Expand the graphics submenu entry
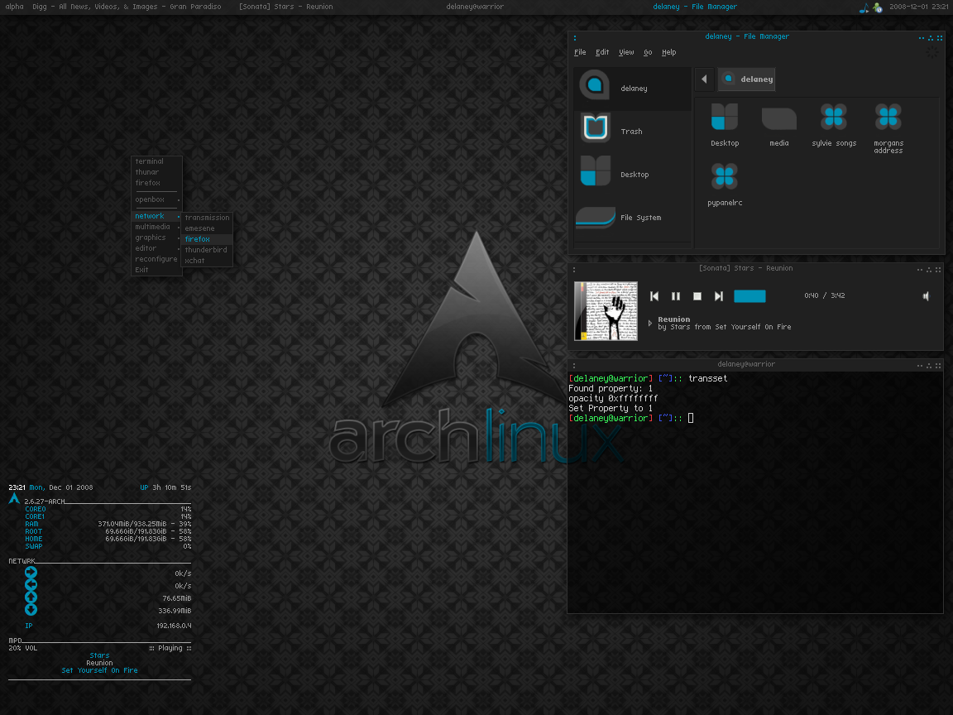953x715 pixels. (x=157, y=238)
